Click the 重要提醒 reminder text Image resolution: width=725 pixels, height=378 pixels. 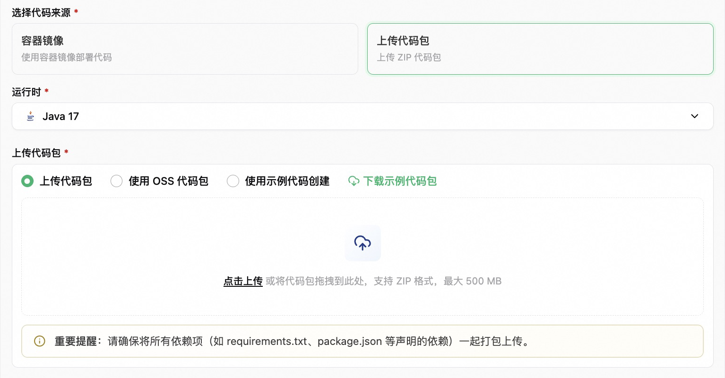[292, 341]
